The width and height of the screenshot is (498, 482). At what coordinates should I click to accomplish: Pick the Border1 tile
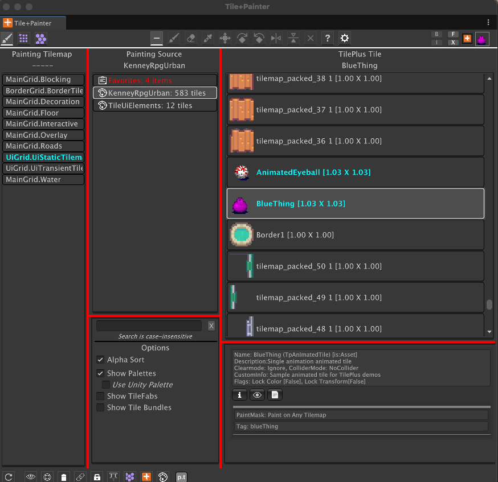(x=355, y=235)
